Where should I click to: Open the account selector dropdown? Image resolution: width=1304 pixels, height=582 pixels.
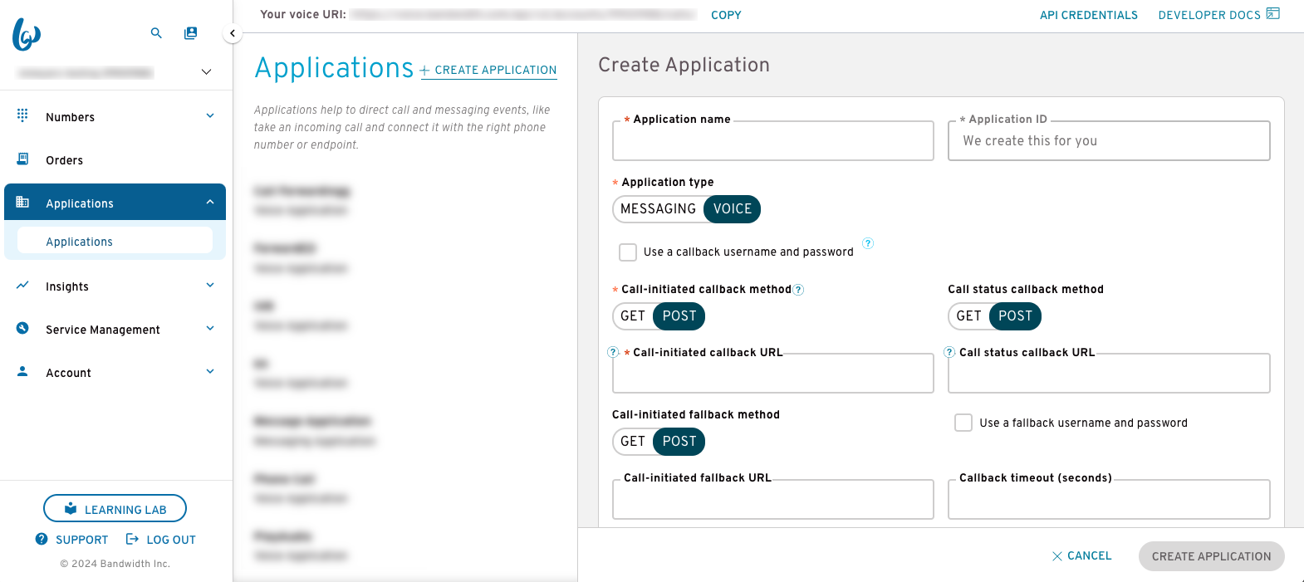206,72
